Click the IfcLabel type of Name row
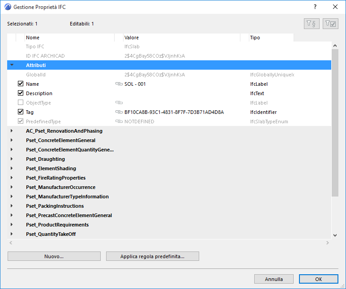This screenshot has width=346, height=289. [x=259, y=84]
